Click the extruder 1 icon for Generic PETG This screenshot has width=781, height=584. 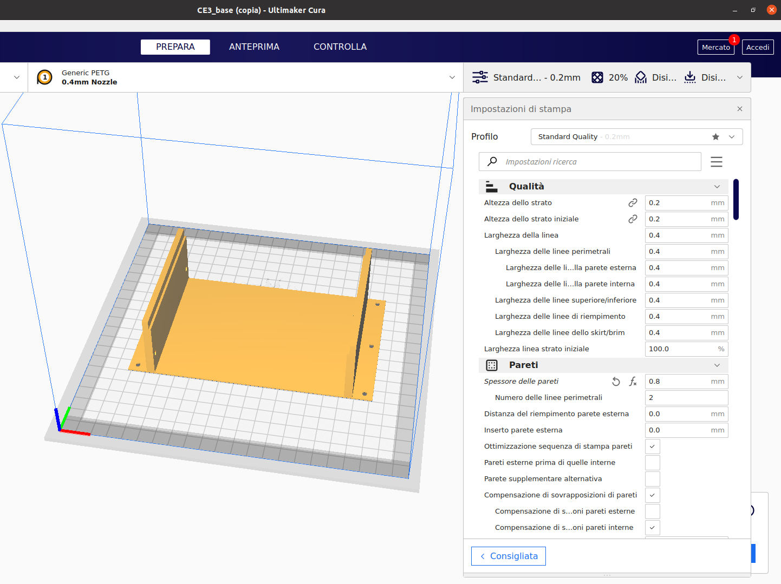(44, 77)
